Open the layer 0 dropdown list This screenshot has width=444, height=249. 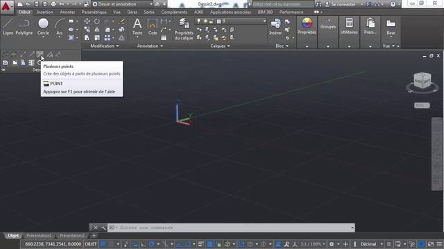[264, 21]
